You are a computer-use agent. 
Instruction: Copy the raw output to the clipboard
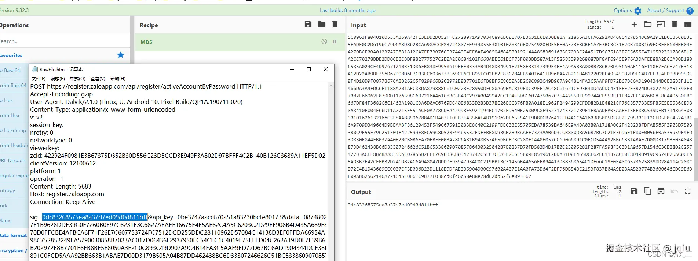click(648, 191)
